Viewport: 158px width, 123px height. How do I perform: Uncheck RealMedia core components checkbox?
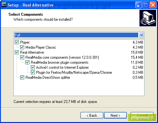22,57
